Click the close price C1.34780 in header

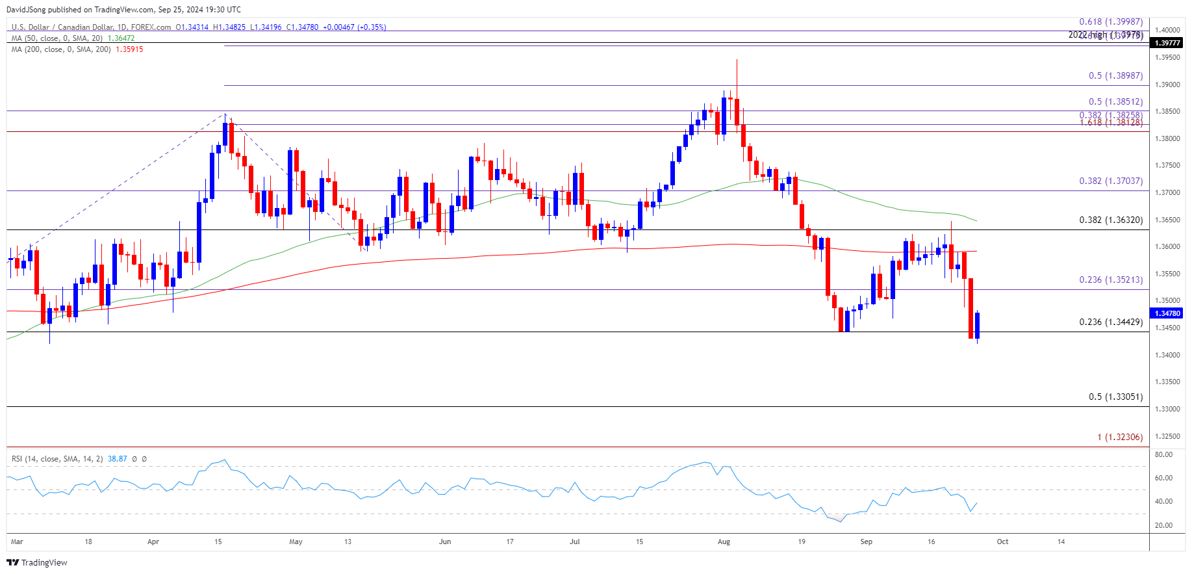(x=303, y=27)
